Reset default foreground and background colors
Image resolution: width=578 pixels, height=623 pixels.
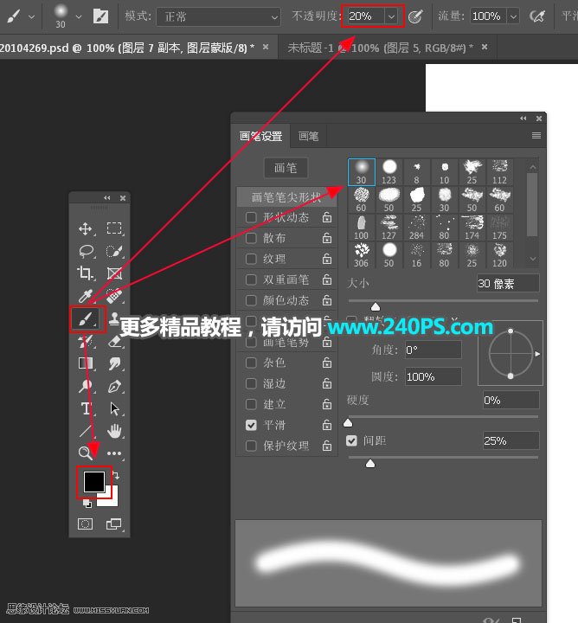point(87,504)
